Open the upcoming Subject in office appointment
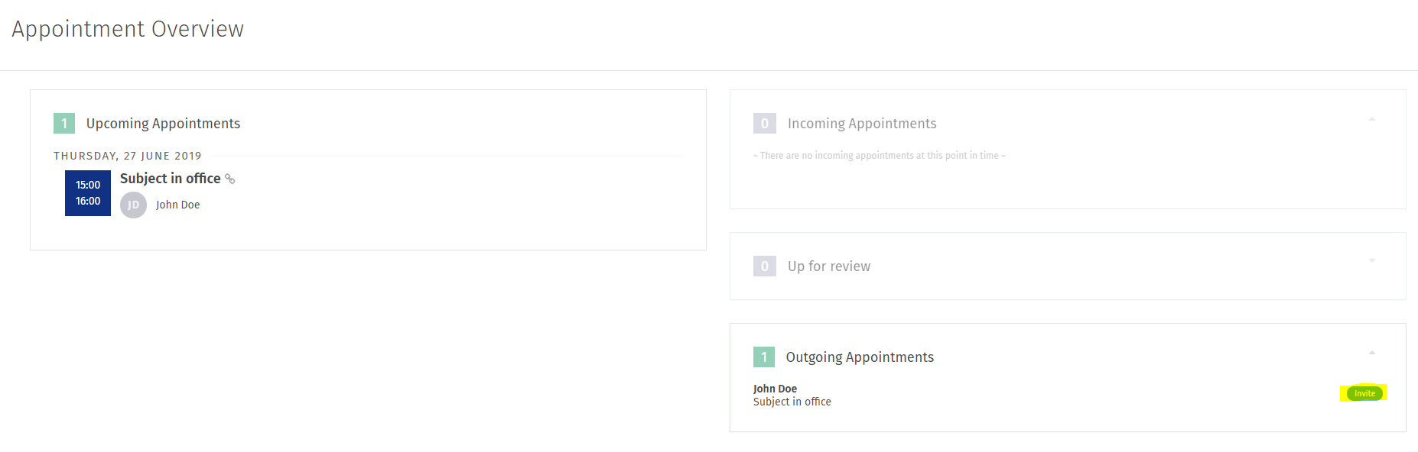 (x=170, y=179)
